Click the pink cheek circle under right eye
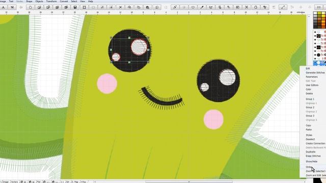326x183 pixels. pos(213,119)
